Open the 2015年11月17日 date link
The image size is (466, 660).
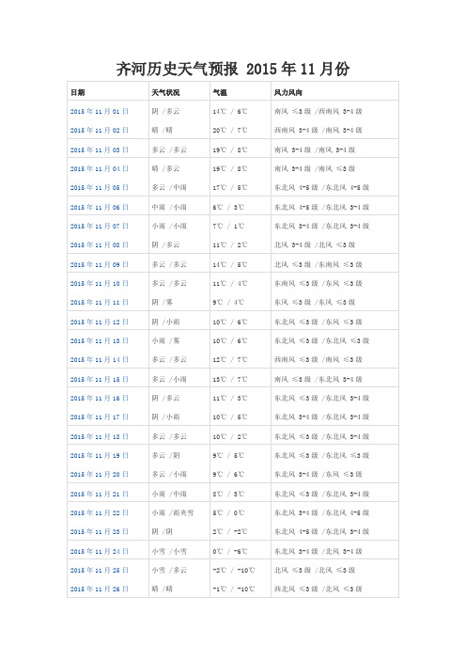point(100,417)
